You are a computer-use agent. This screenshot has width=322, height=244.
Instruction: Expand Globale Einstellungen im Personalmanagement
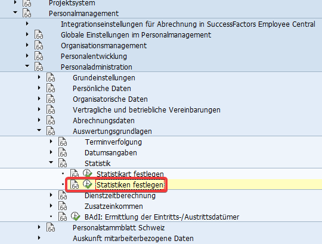coord(27,34)
